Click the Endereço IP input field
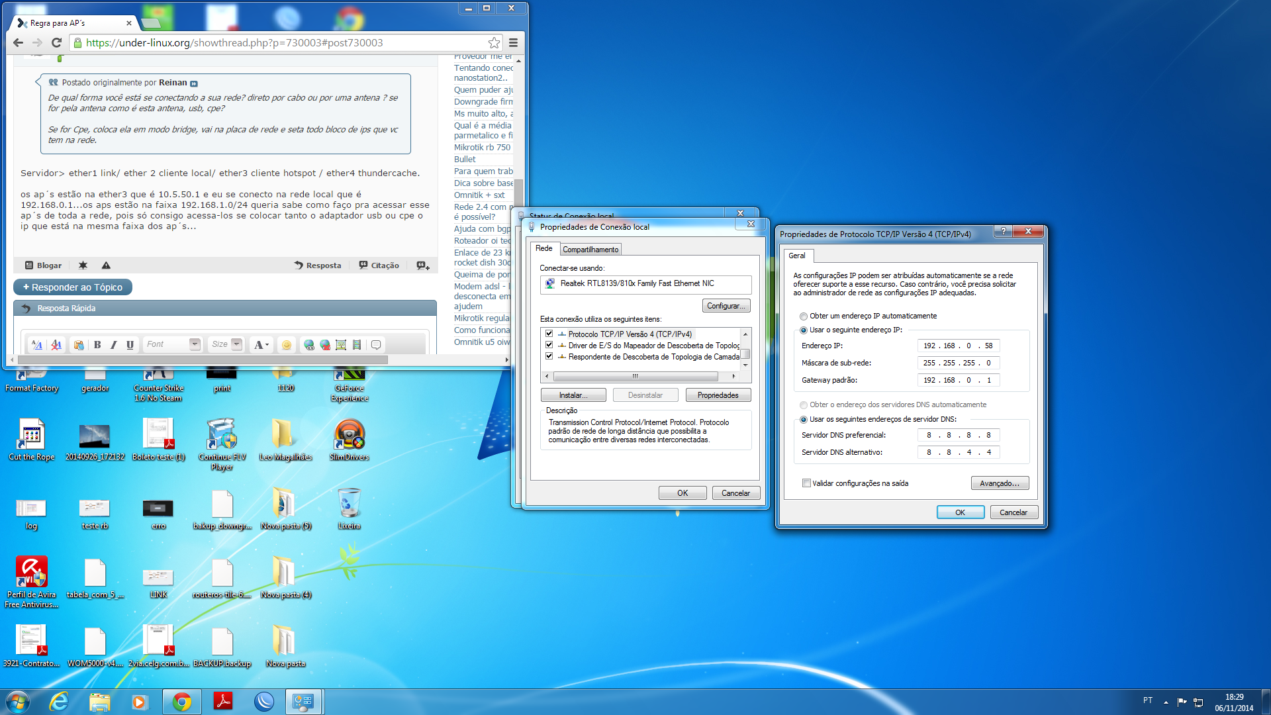Image resolution: width=1271 pixels, height=715 pixels. [x=958, y=346]
